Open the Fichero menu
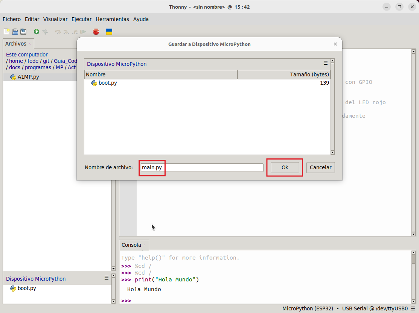The image size is (419, 313). click(12, 19)
